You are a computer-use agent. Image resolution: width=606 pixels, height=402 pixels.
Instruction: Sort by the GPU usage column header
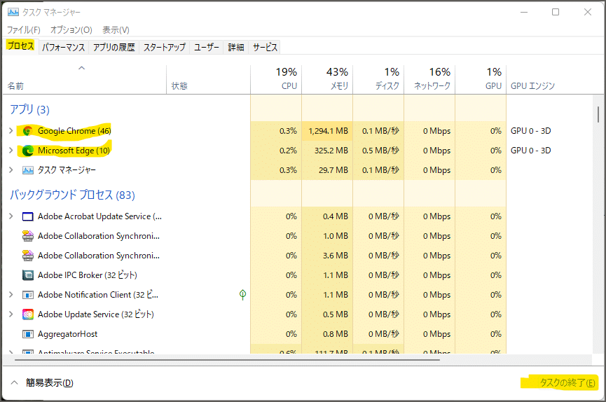(x=481, y=80)
